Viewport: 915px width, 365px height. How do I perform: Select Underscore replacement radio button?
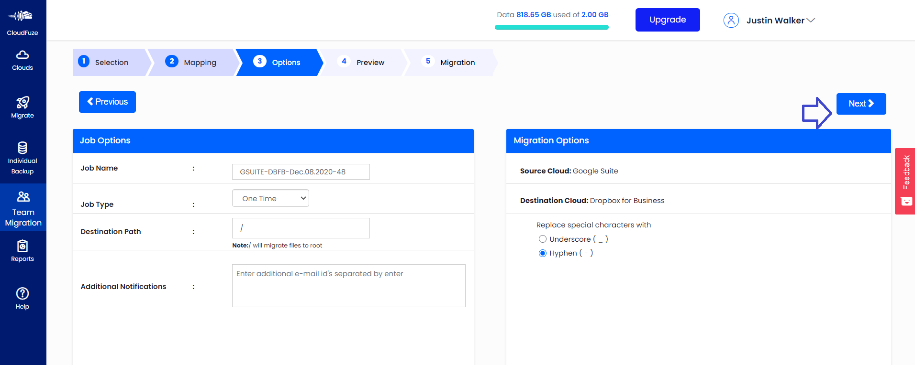(x=542, y=239)
